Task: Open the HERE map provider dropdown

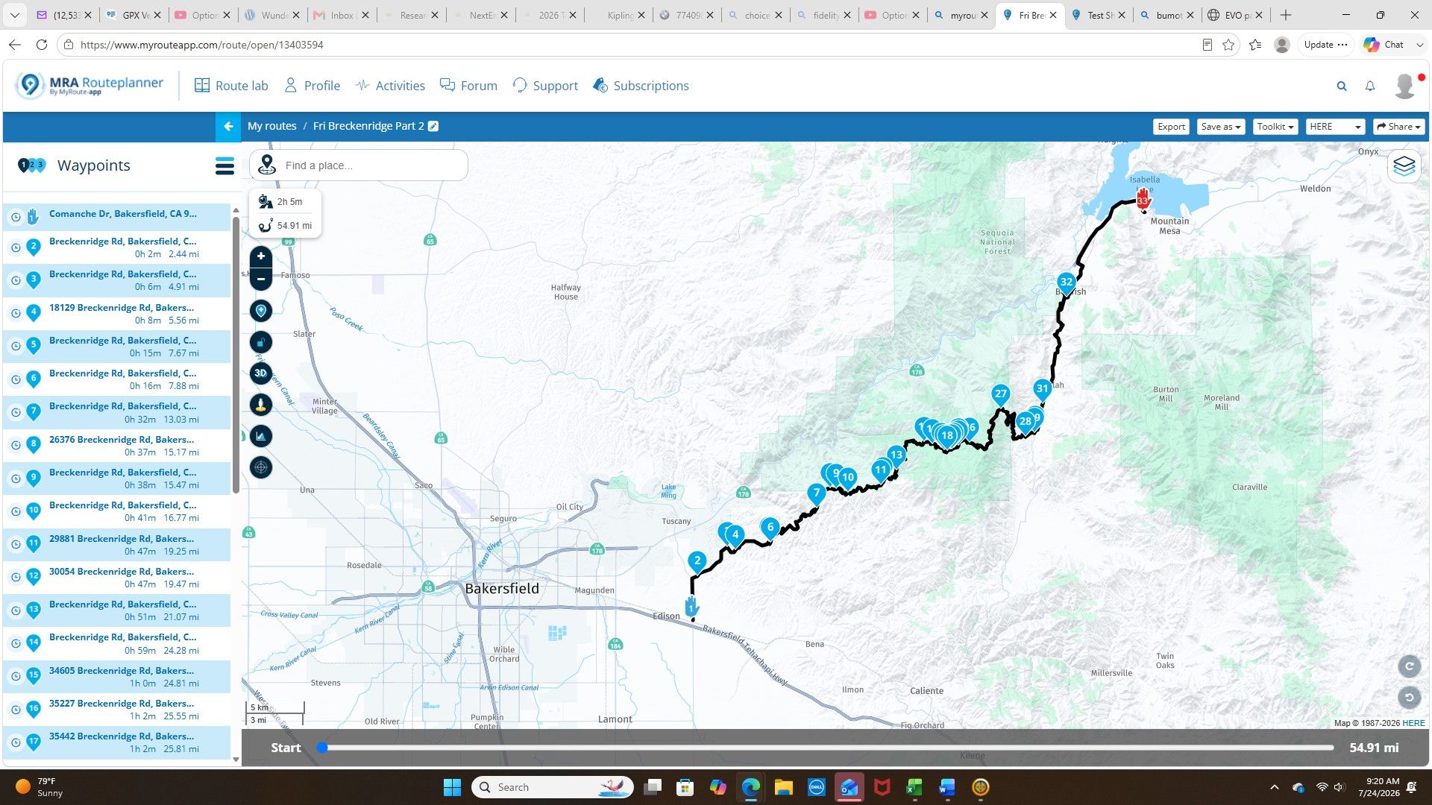Action: 1335,127
